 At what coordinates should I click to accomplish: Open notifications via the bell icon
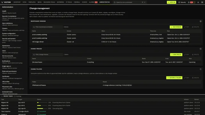click(189, 2)
